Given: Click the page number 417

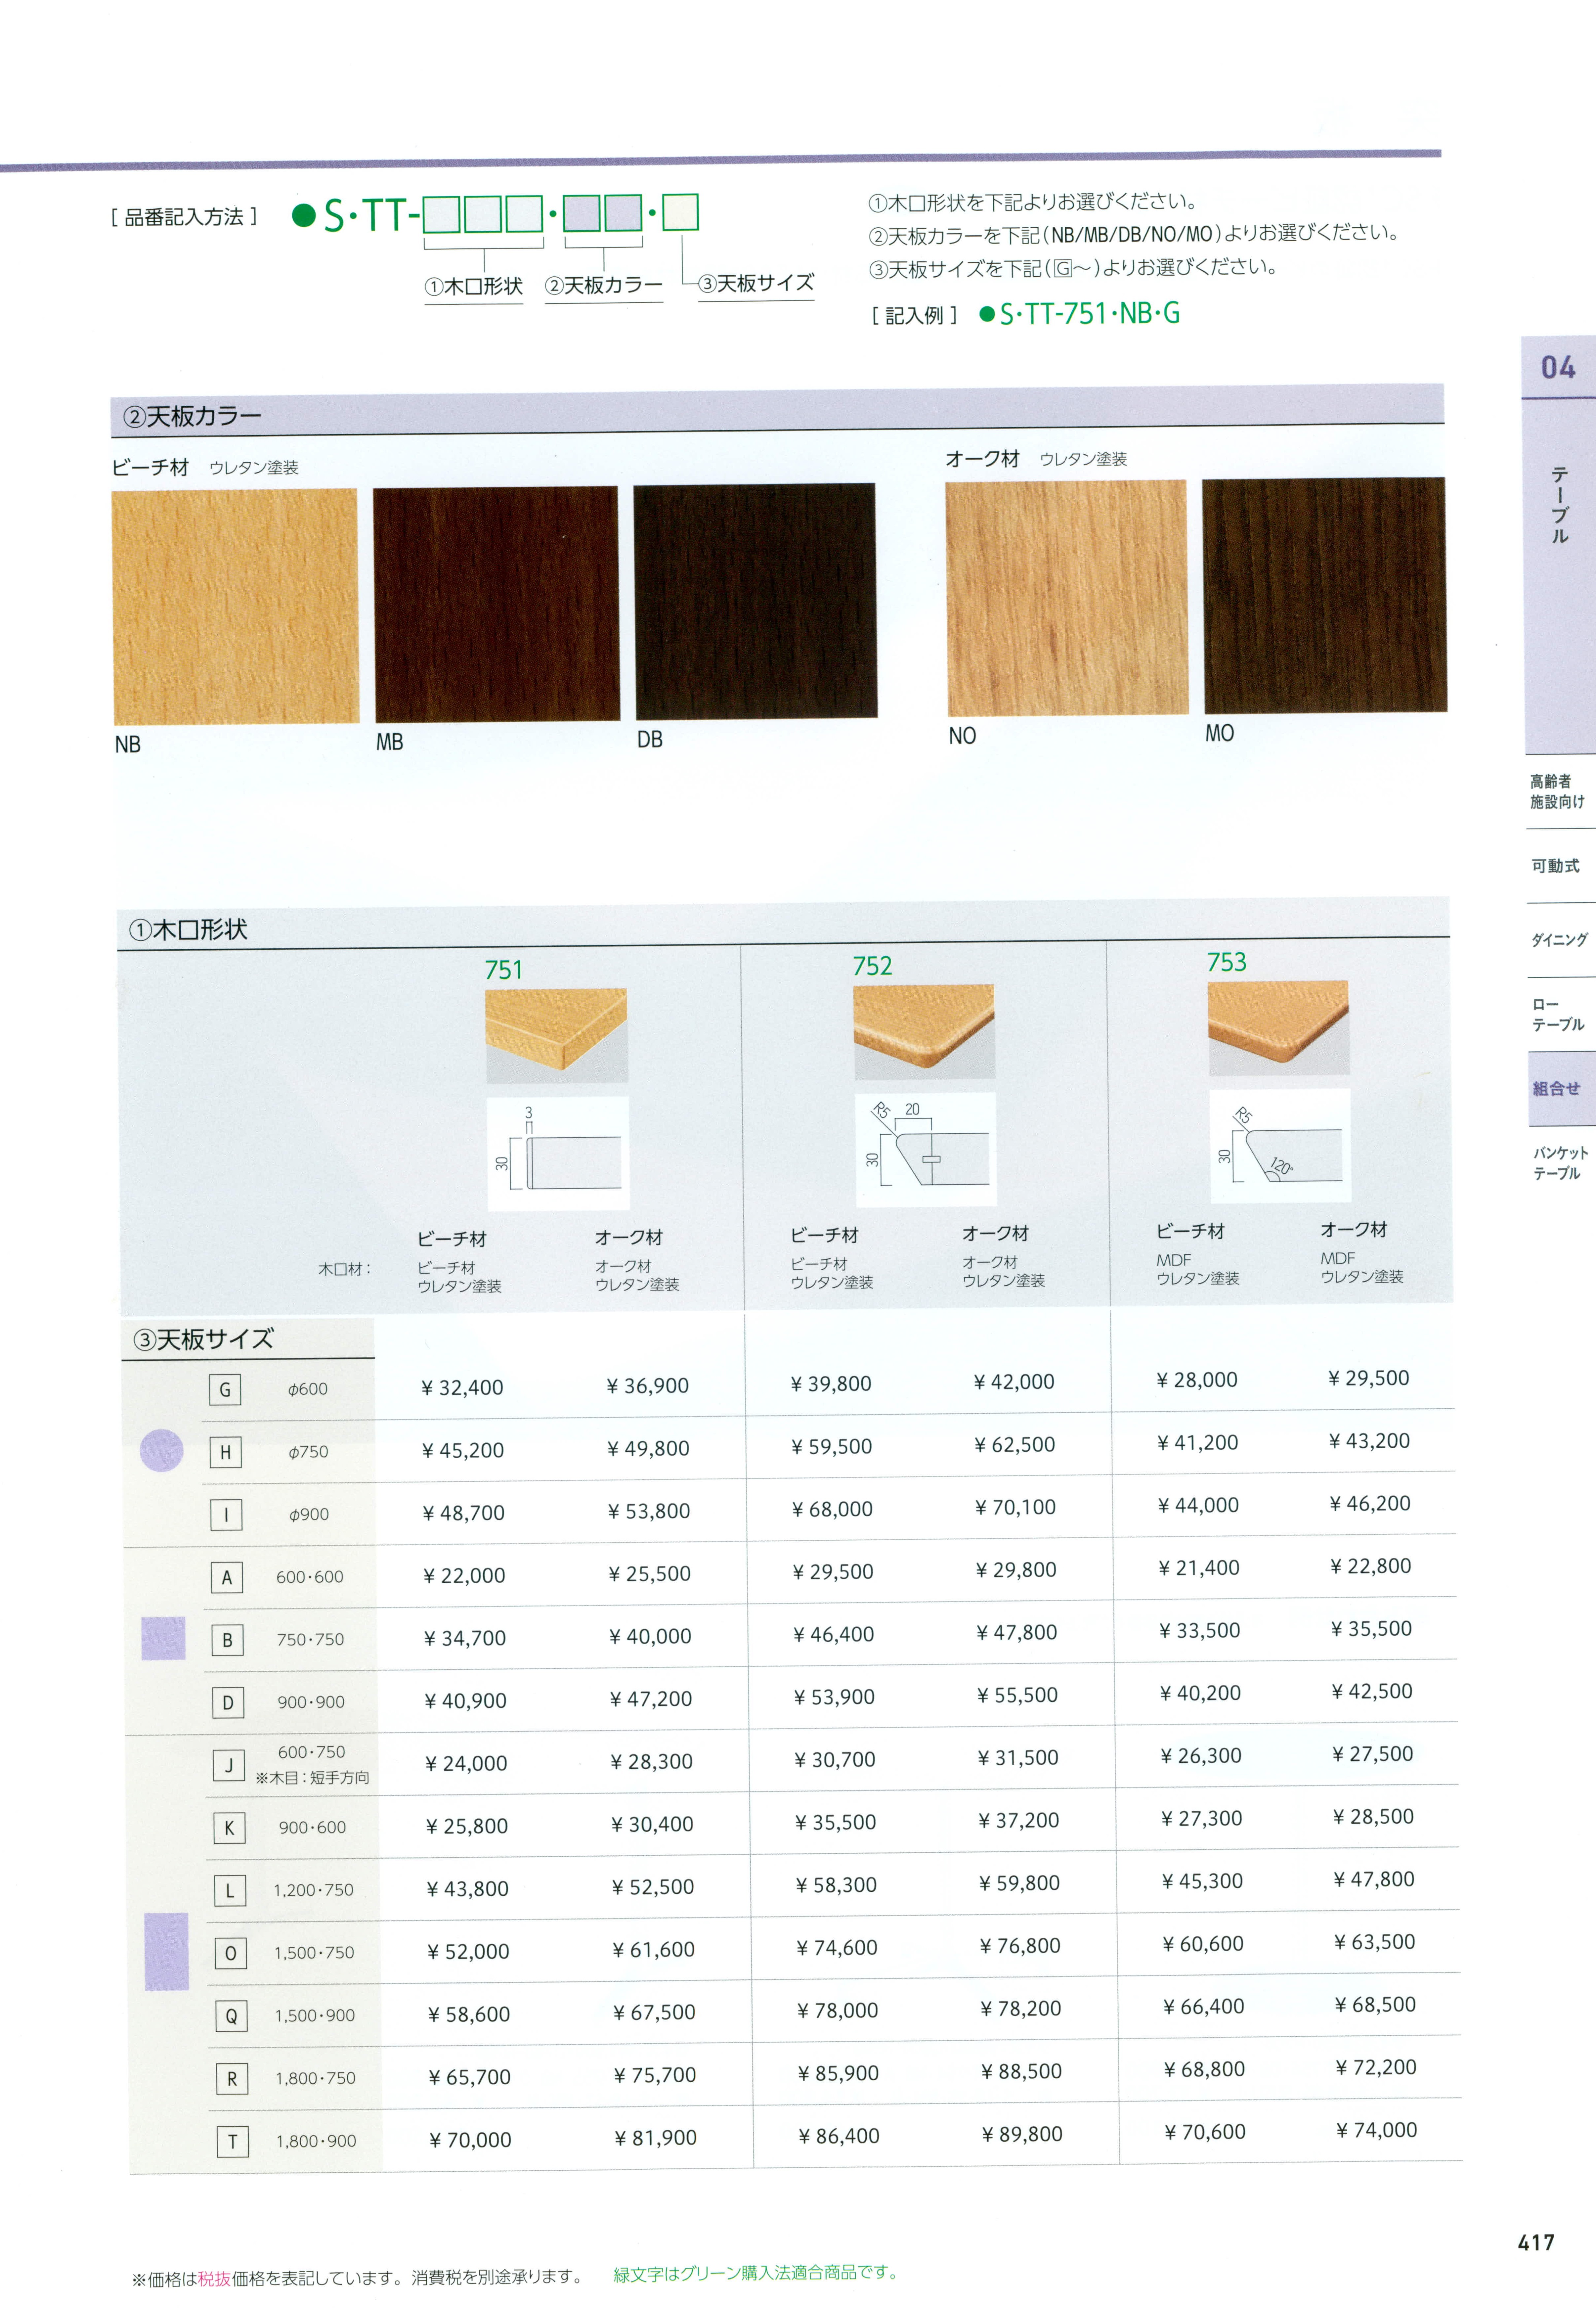Looking at the screenshot, I should [1536, 2243].
